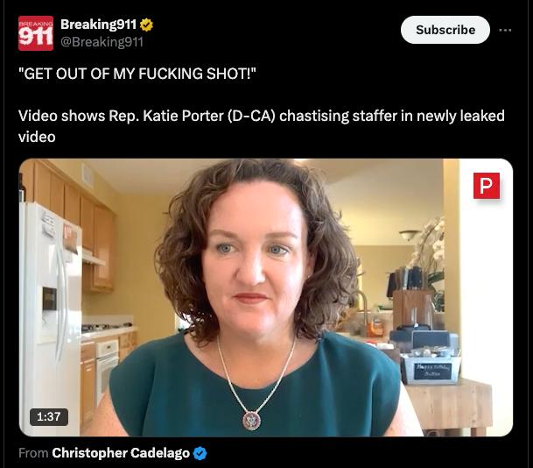Click blue verified badge next to Christopher Cadelago
Screen dimensions: 533x468
tap(200, 453)
